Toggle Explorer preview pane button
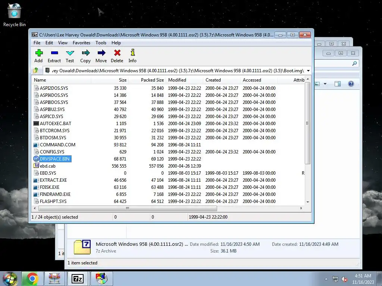 click(x=337, y=84)
